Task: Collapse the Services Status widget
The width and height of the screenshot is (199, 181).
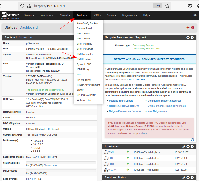Action: tap(188, 177)
